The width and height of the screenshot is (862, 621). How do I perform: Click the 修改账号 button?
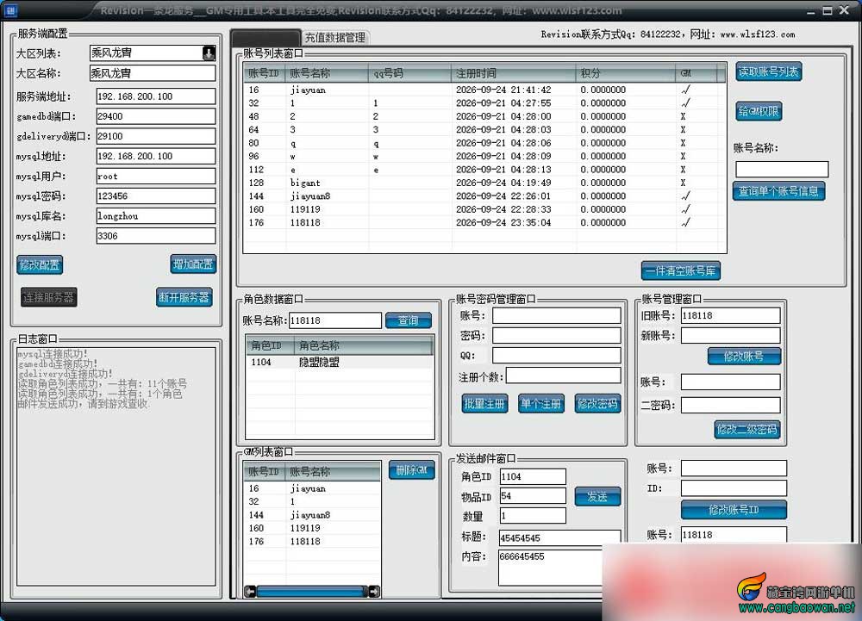pos(744,357)
